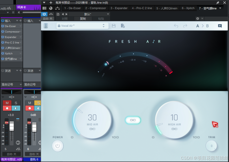Image resolution: width=229 pixels, height=162 pixels.
Task: Open the Vocal Air preset selector
Action: (x=82, y=26)
